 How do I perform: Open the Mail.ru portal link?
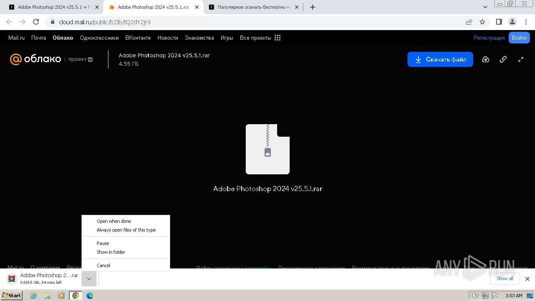point(16,38)
